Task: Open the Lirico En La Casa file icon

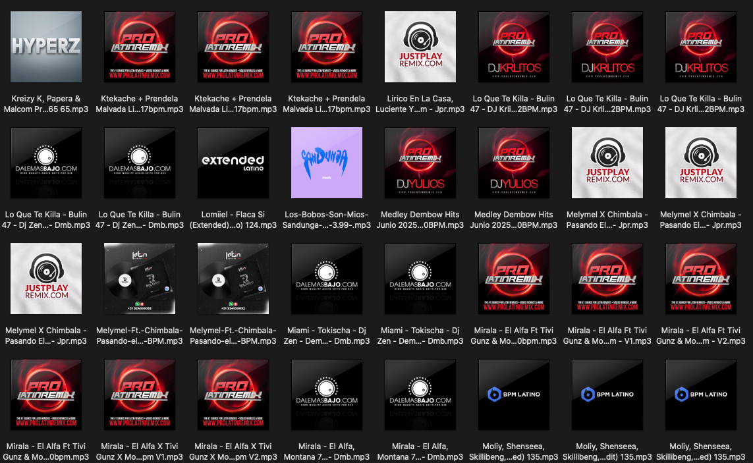Action: coord(420,47)
